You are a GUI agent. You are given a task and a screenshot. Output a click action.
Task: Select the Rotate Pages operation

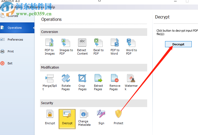click(66, 82)
